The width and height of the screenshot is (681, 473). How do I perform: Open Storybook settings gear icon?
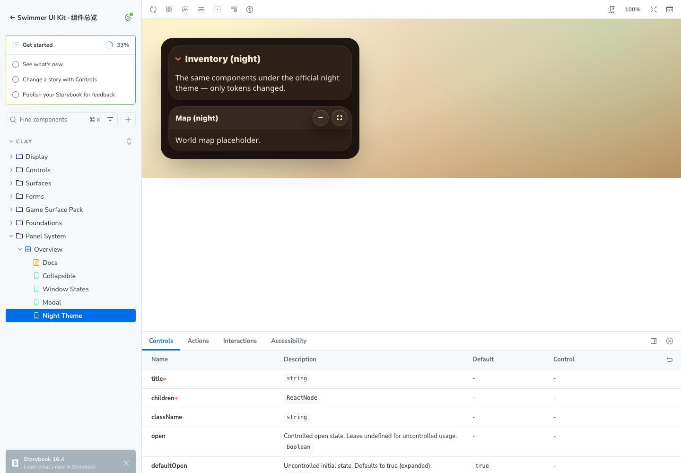[128, 18]
